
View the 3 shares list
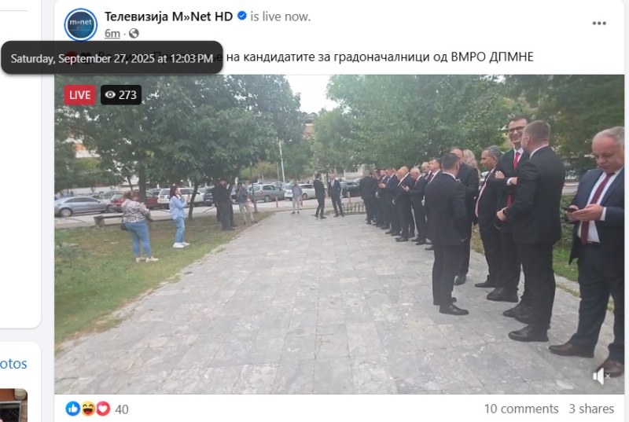coord(591,409)
